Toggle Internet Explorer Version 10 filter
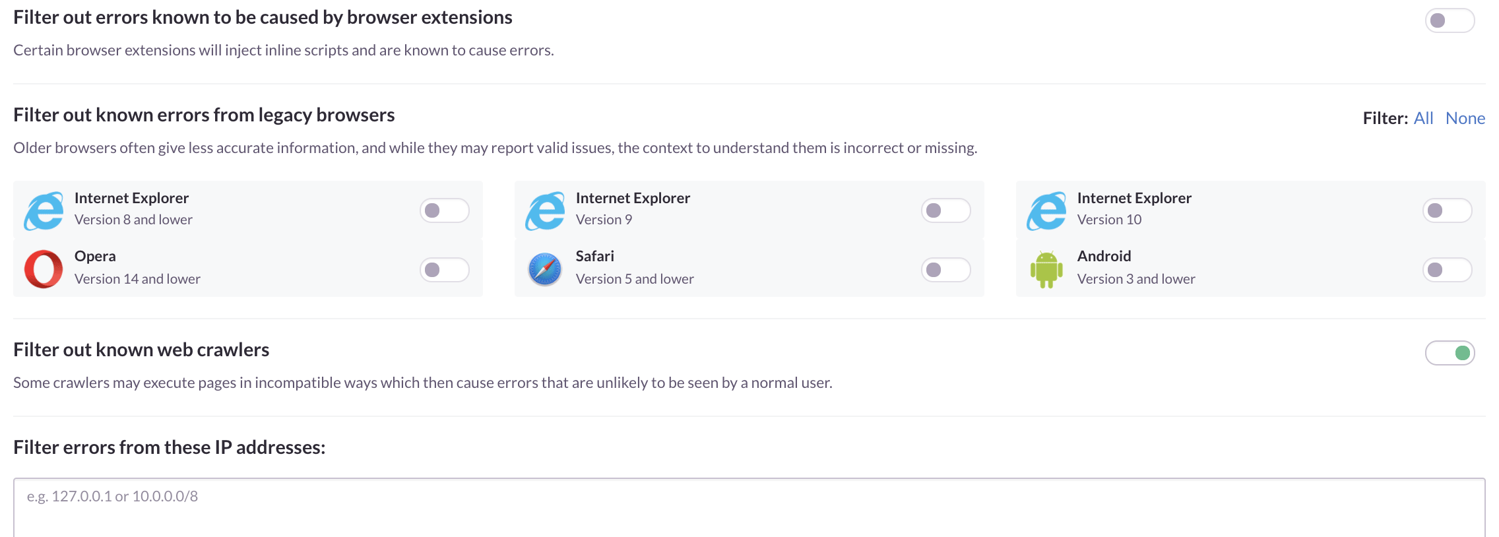 pyautogui.click(x=1447, y=210)
